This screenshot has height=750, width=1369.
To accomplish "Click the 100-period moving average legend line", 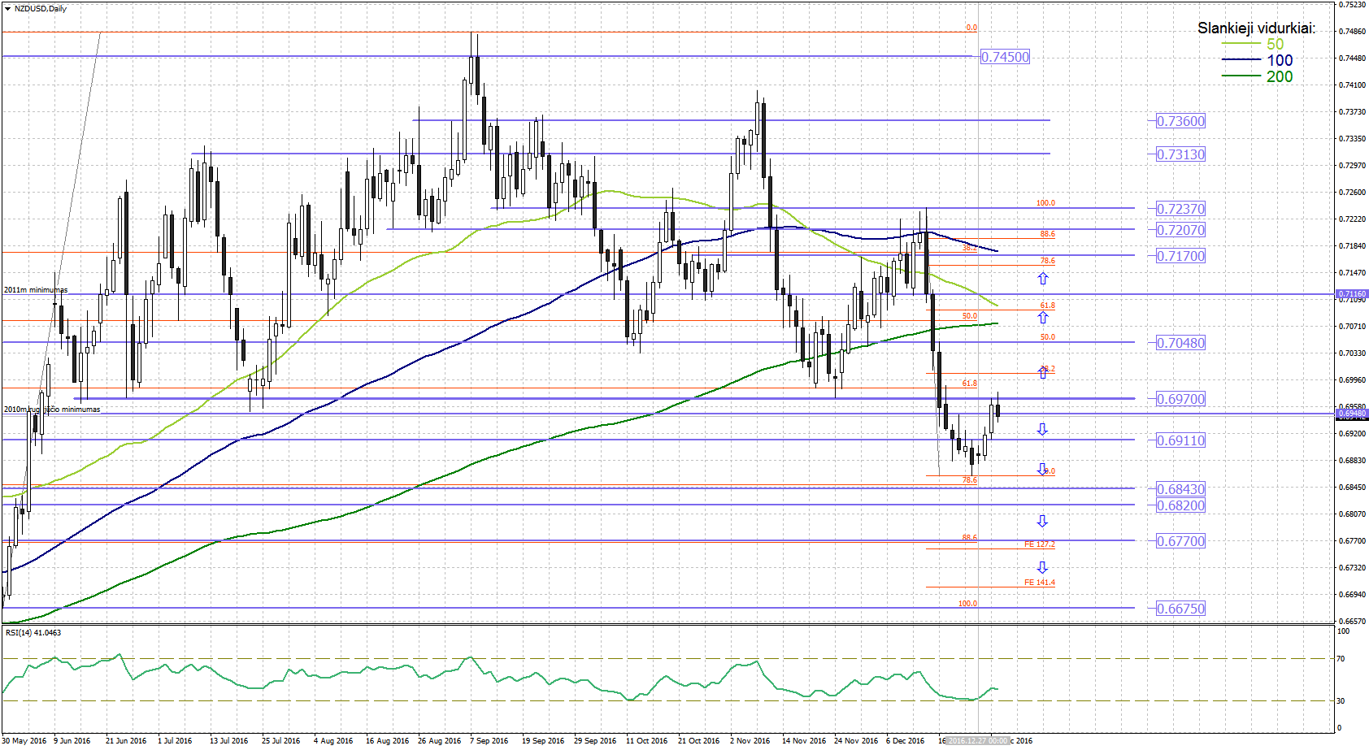I will 1241,59.
